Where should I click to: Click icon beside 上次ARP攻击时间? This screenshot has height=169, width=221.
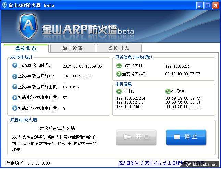(x=15, y=65)
